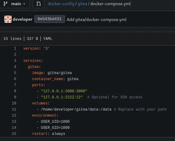Click the 'YAML' file type label
Viewport: 175px width, 141px height.
(48, 39)
